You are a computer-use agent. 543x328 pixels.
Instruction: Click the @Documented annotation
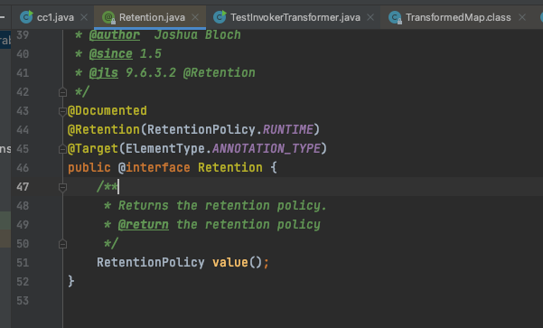(x=108, y=111)
